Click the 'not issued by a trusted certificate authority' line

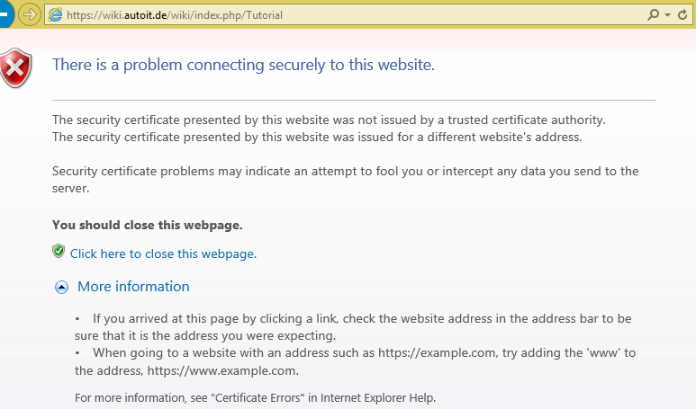(x=329, y=120)
